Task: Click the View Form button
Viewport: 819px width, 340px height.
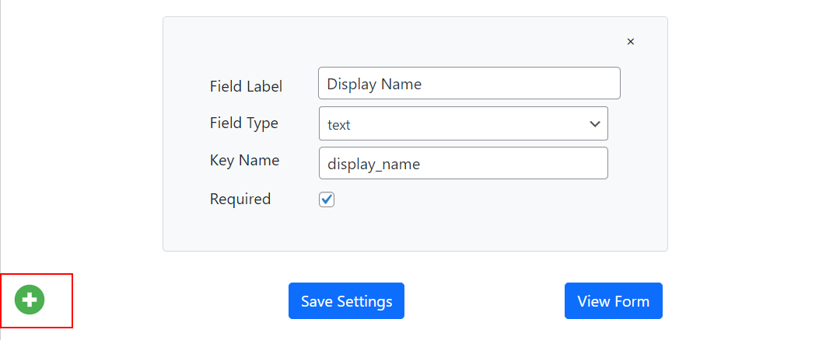Action: 613,301
